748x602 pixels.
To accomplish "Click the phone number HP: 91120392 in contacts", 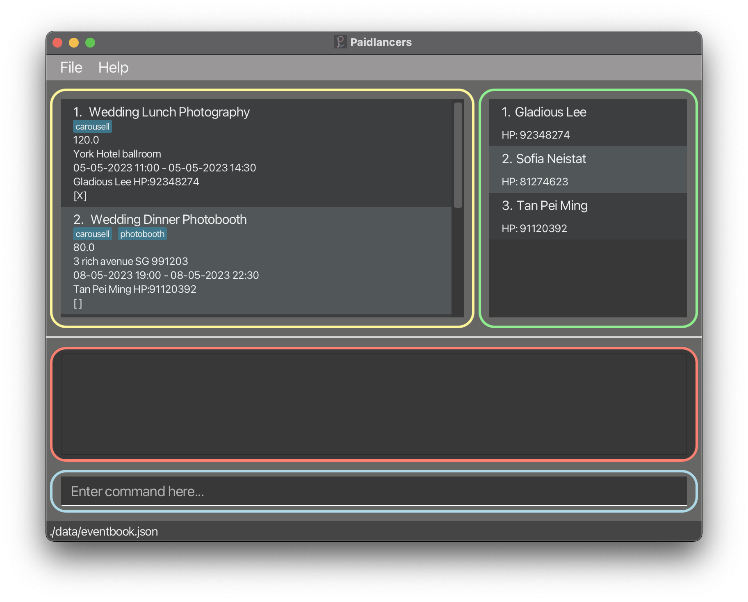I will pos(534,228).
